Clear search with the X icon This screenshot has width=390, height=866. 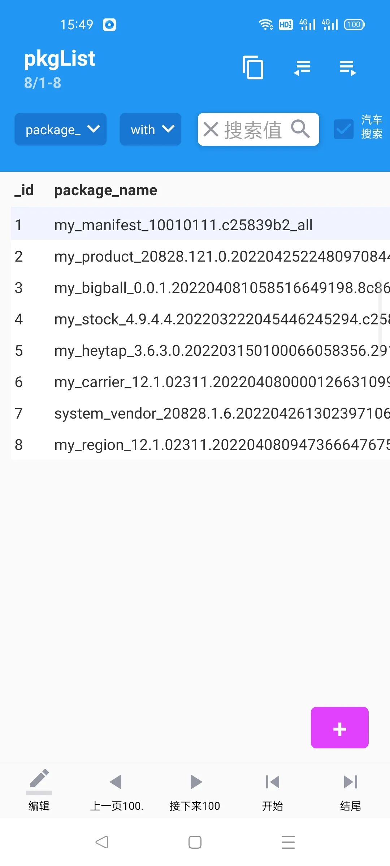(211, 129)
